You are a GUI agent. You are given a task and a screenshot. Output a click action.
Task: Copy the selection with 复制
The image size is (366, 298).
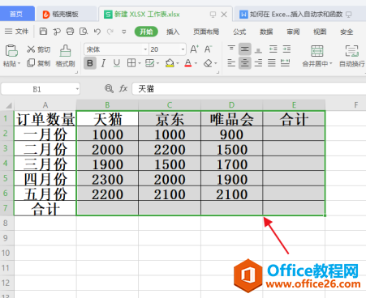point(38,63)
